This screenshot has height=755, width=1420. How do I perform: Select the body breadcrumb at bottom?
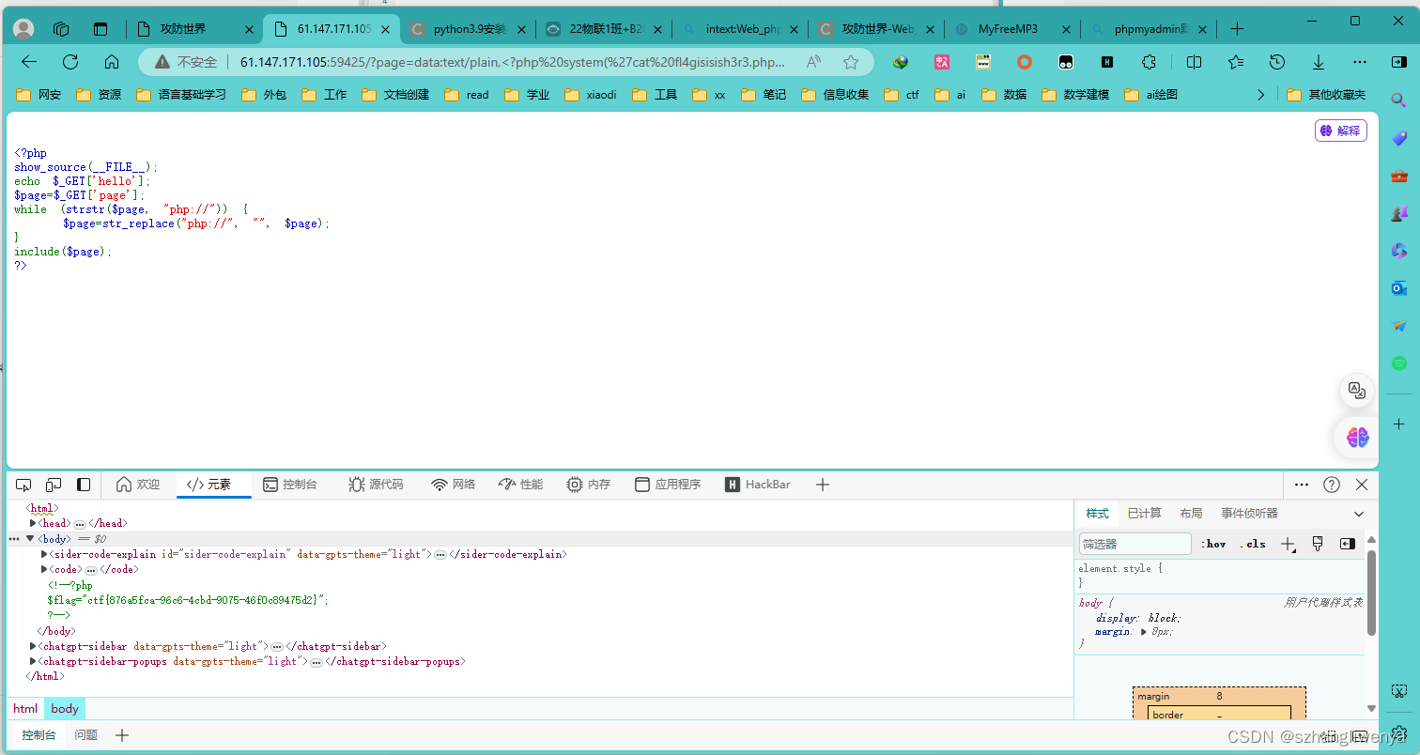pyautogui.click(x=64, y=708)
